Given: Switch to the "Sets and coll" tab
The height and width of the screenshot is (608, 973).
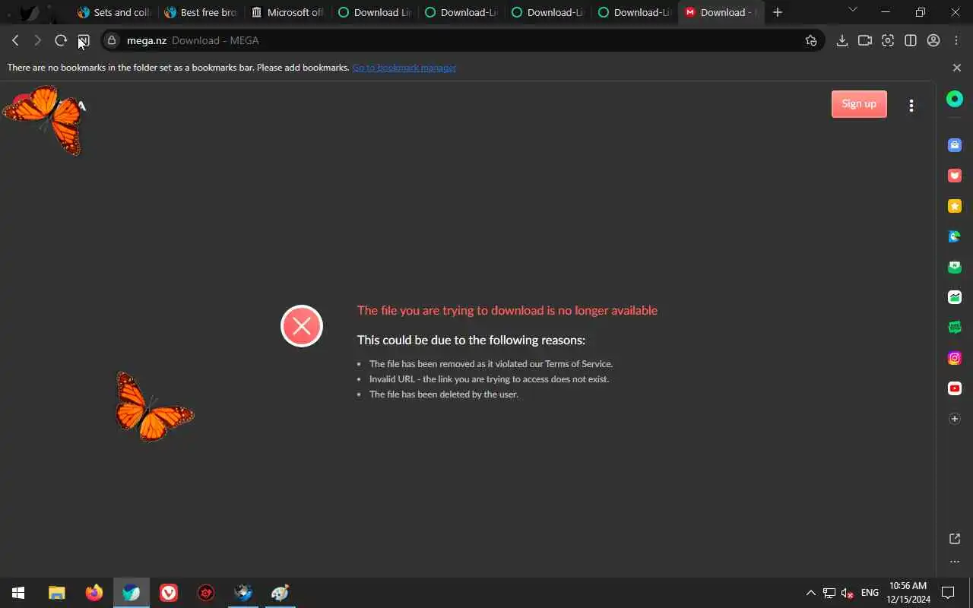Looking at the screenshot, I should 114,12.
